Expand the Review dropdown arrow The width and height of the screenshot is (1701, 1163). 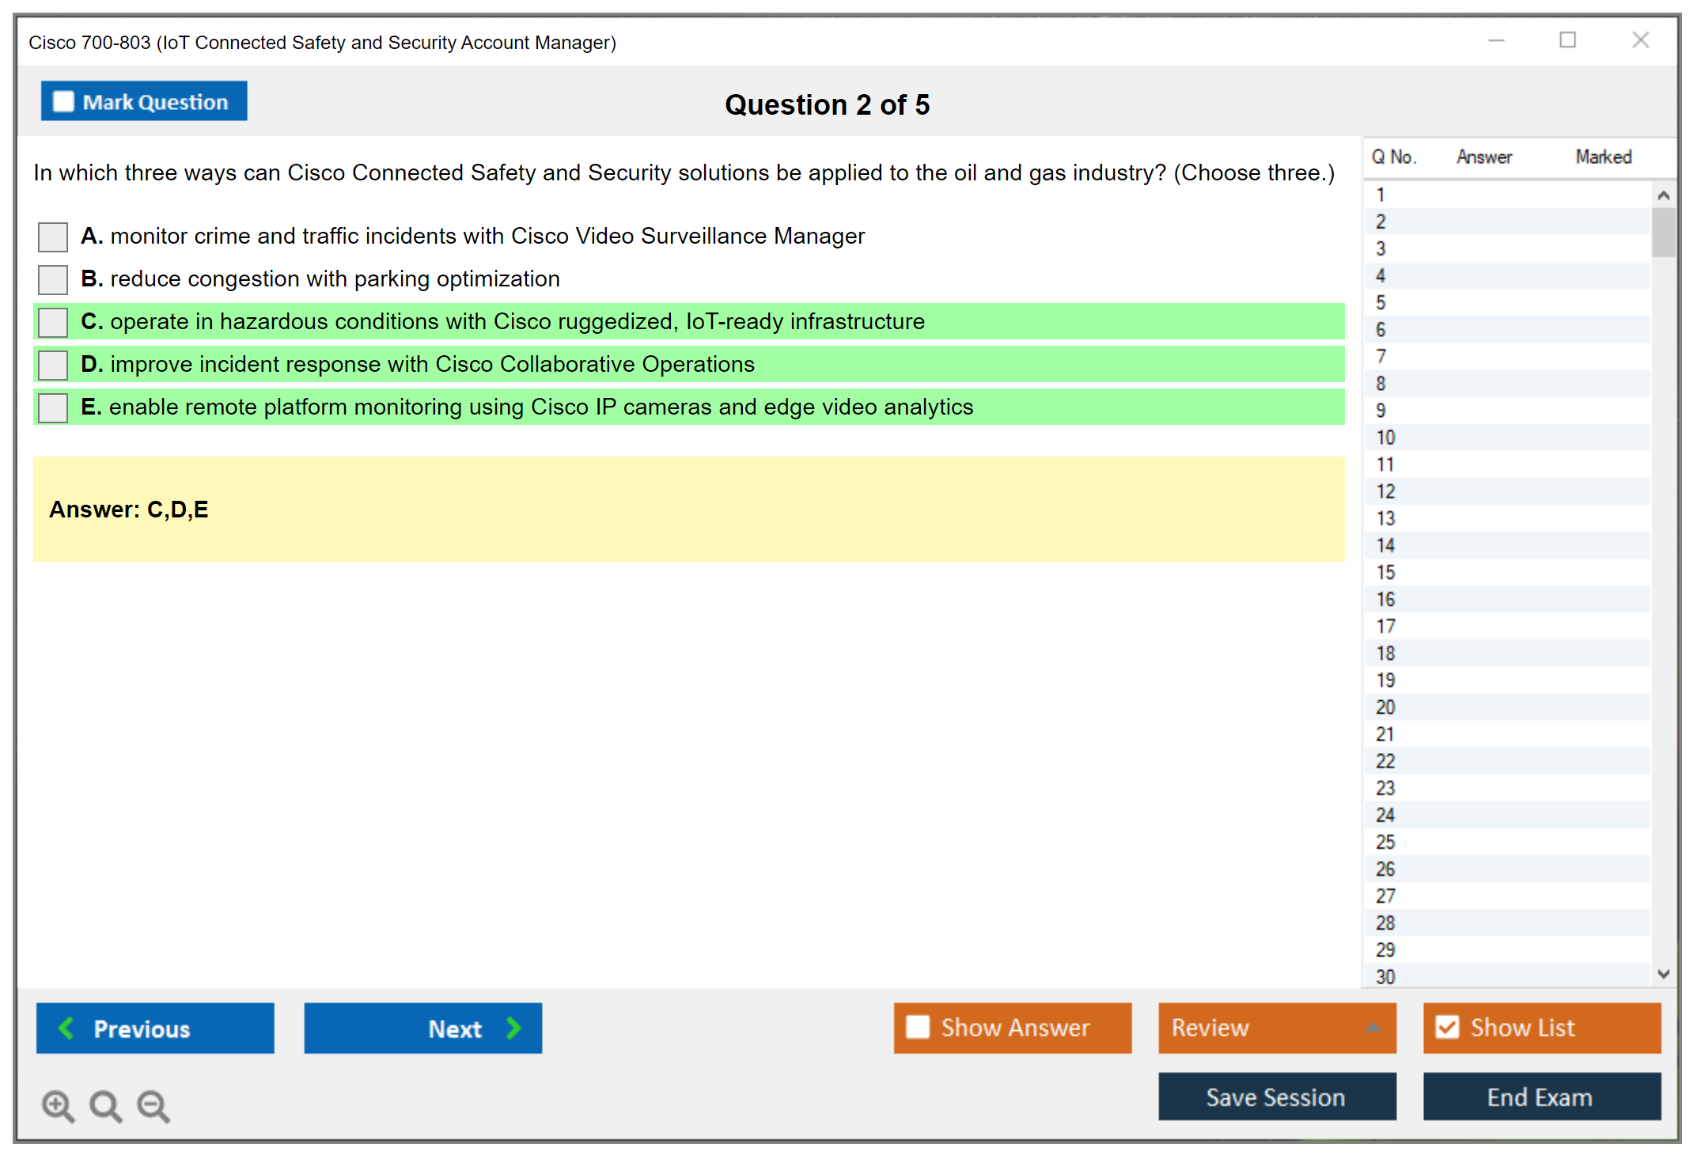[x=1373, y=1028]
